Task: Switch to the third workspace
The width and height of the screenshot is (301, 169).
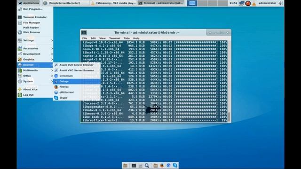Action: (x=213, y=3)
